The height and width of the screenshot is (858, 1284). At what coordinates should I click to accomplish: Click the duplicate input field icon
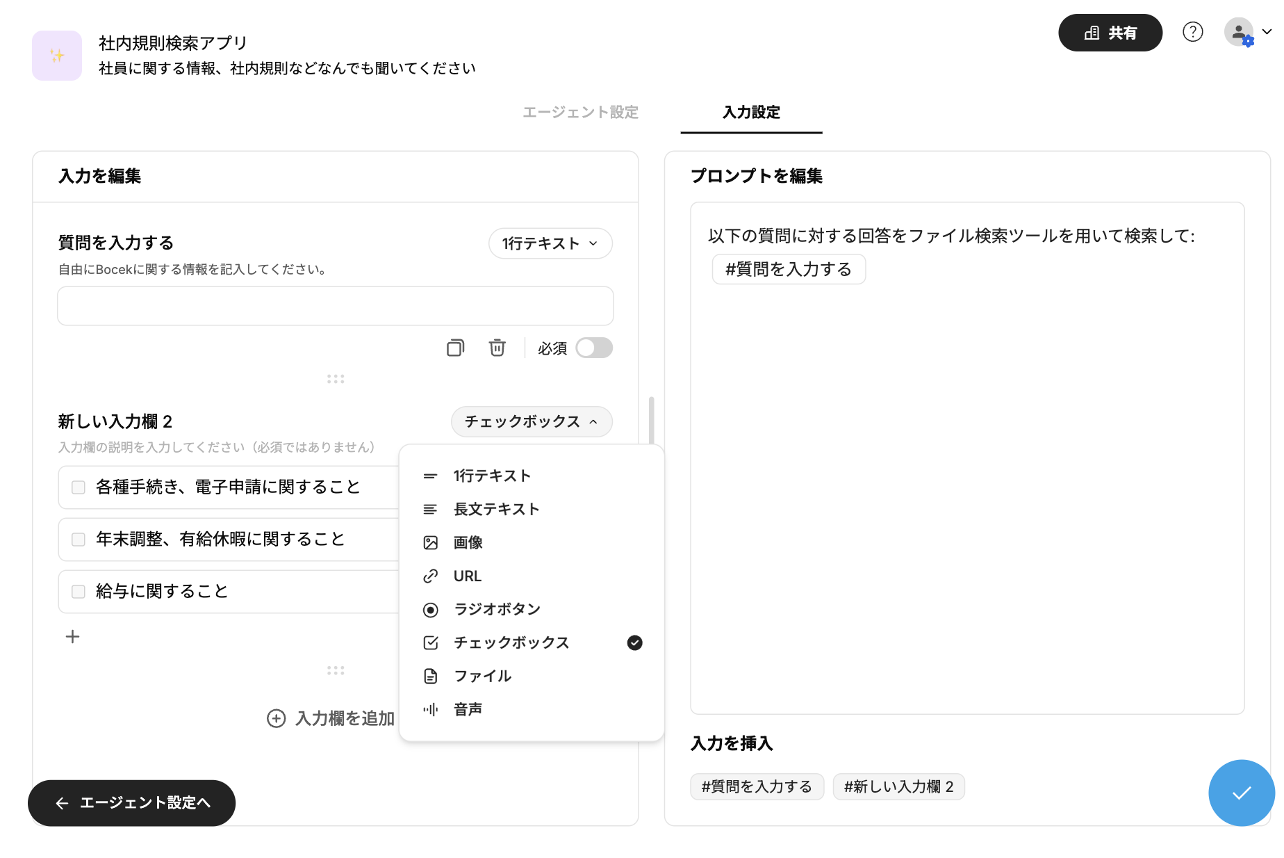coord(455,348)
